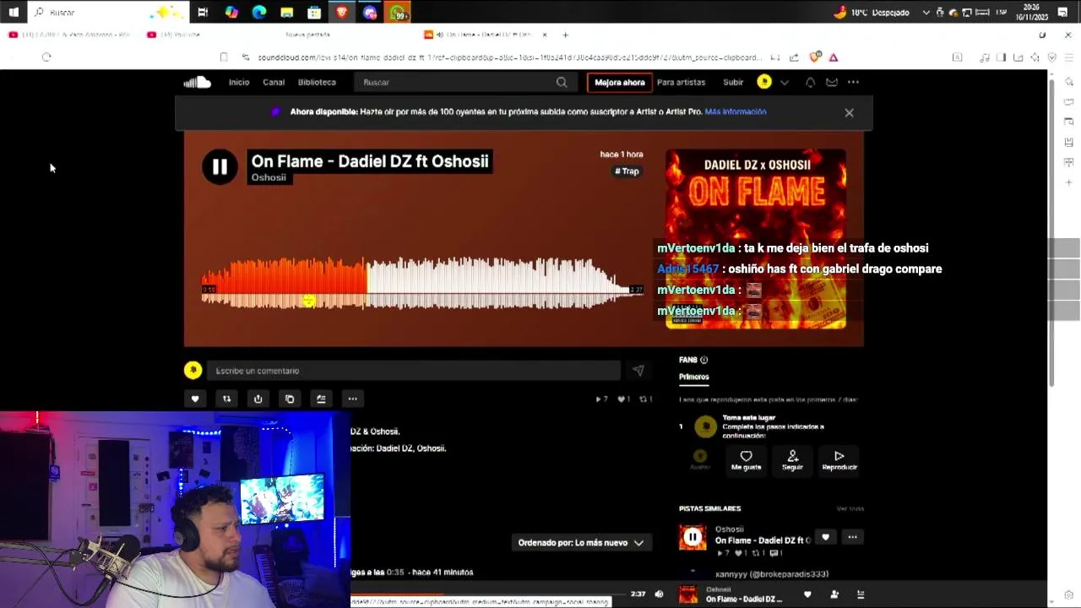Seek the bottom player progress bar
The height and width of the screenshot is (608, 1081).
pyautogui.click(x=488, y=594)
